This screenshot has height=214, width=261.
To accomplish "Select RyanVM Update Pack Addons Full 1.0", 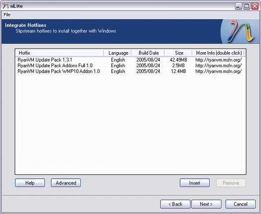I will 55,66.
